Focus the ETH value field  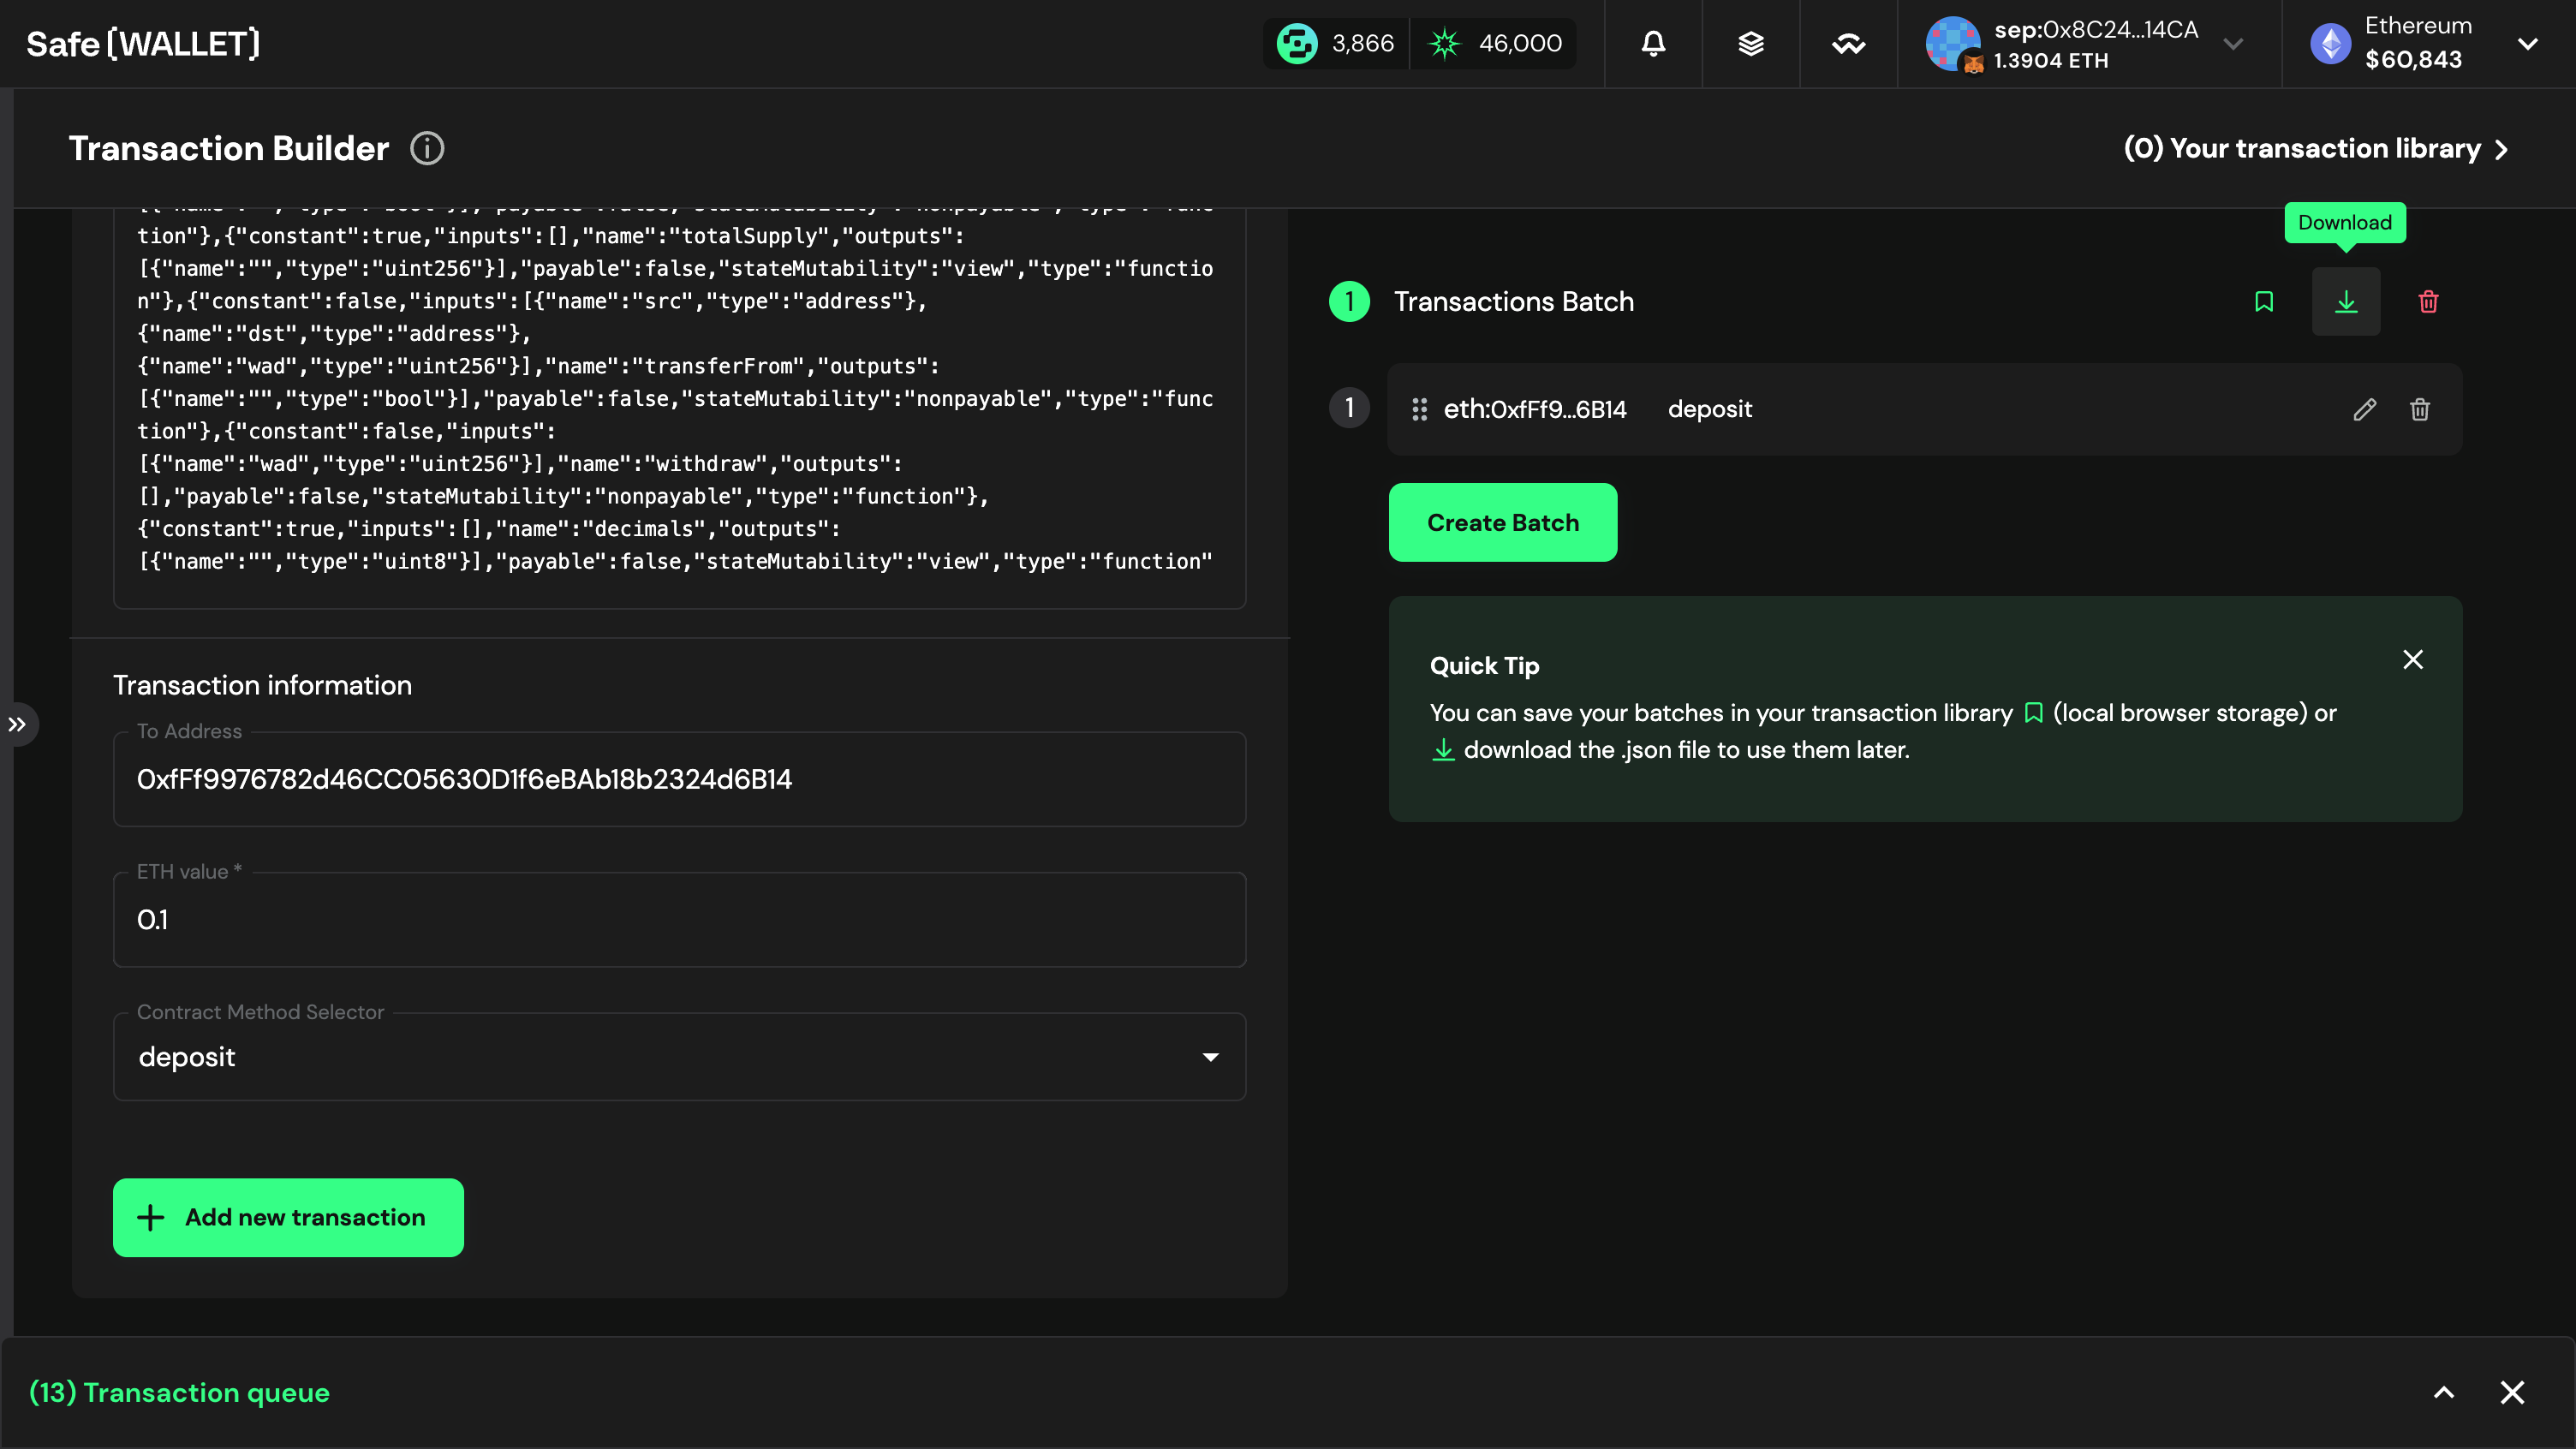pyautogui.click(x=679, y=919)
